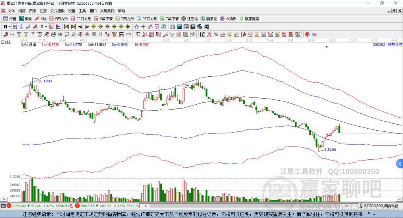Open the 江恩轮 Gann wheel

pyautogui.click(x=190, y=19)
